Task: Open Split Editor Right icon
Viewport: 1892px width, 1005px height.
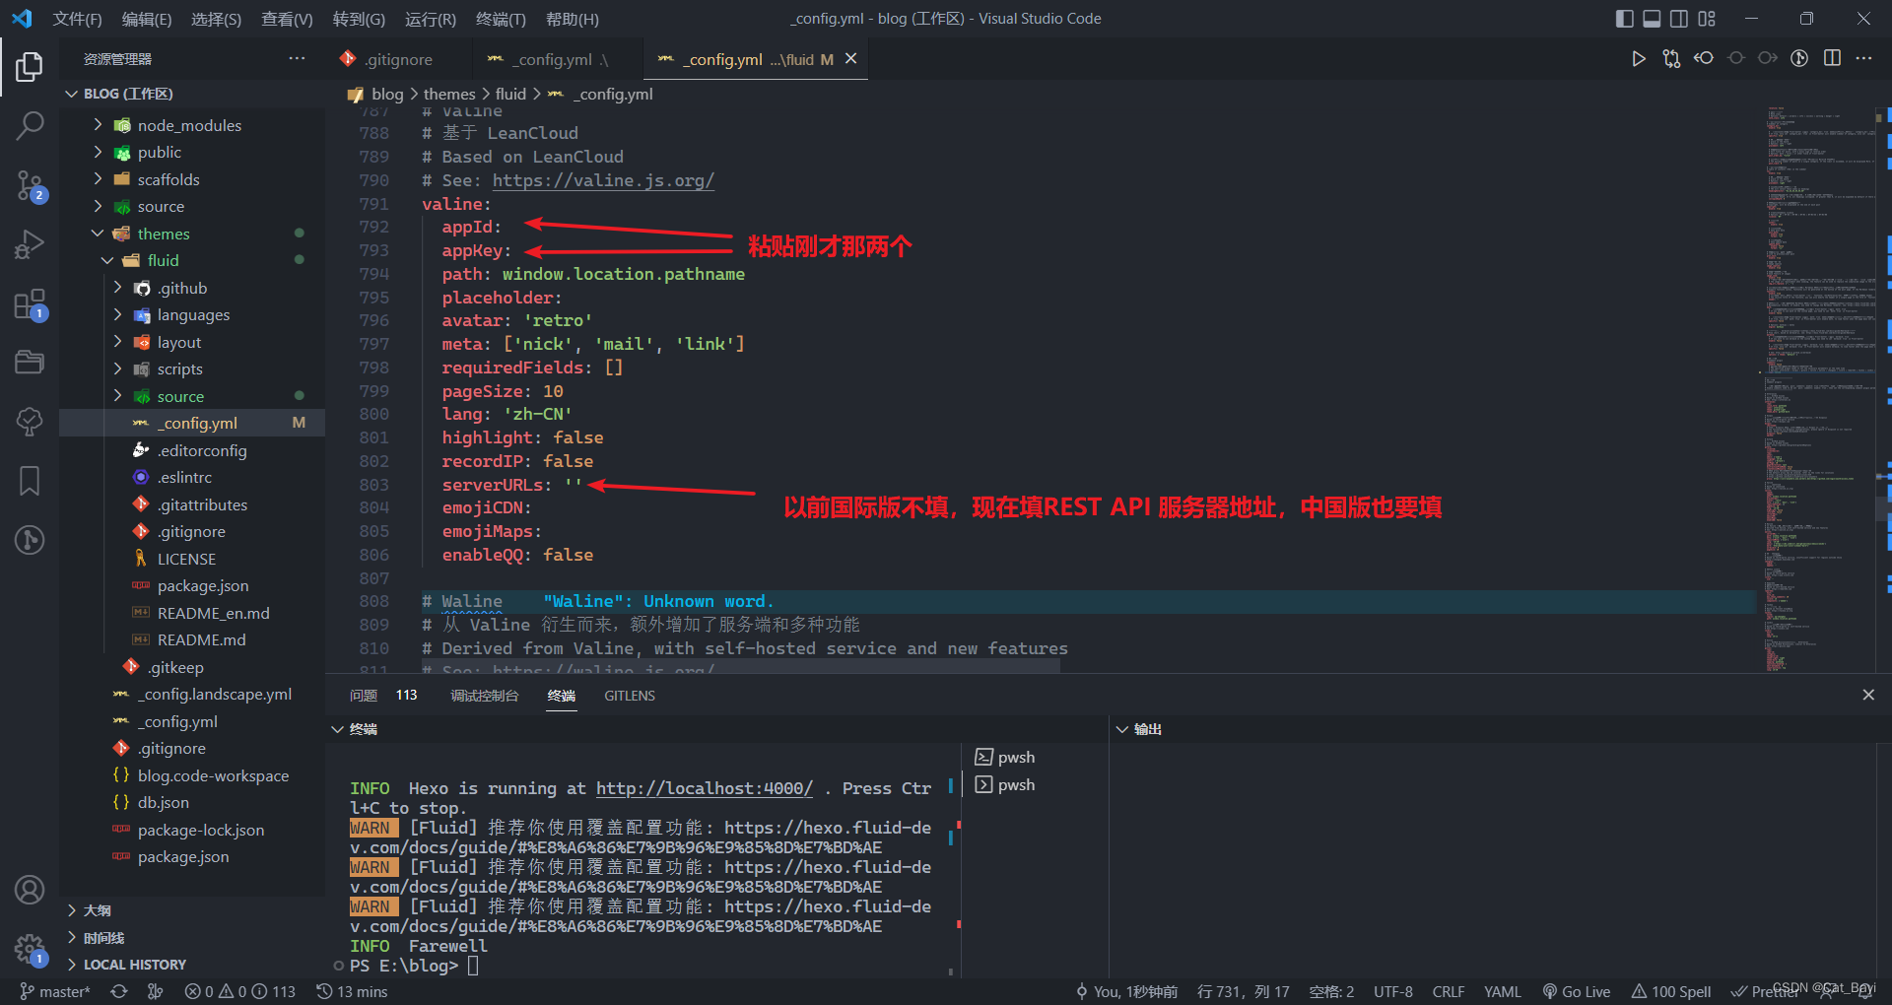Action: coord(1832,59)
